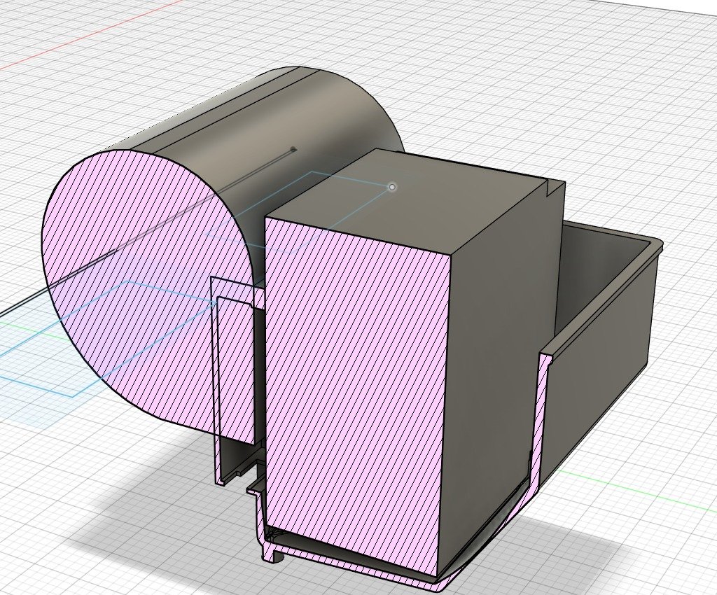Click the white sketch point on box top
Image resolution: width=717 pixels, height=595 pixels.
(x=393, y=187)
